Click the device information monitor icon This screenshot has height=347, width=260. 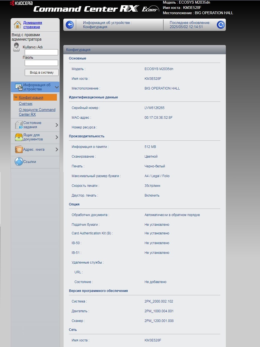click(19, 87)
